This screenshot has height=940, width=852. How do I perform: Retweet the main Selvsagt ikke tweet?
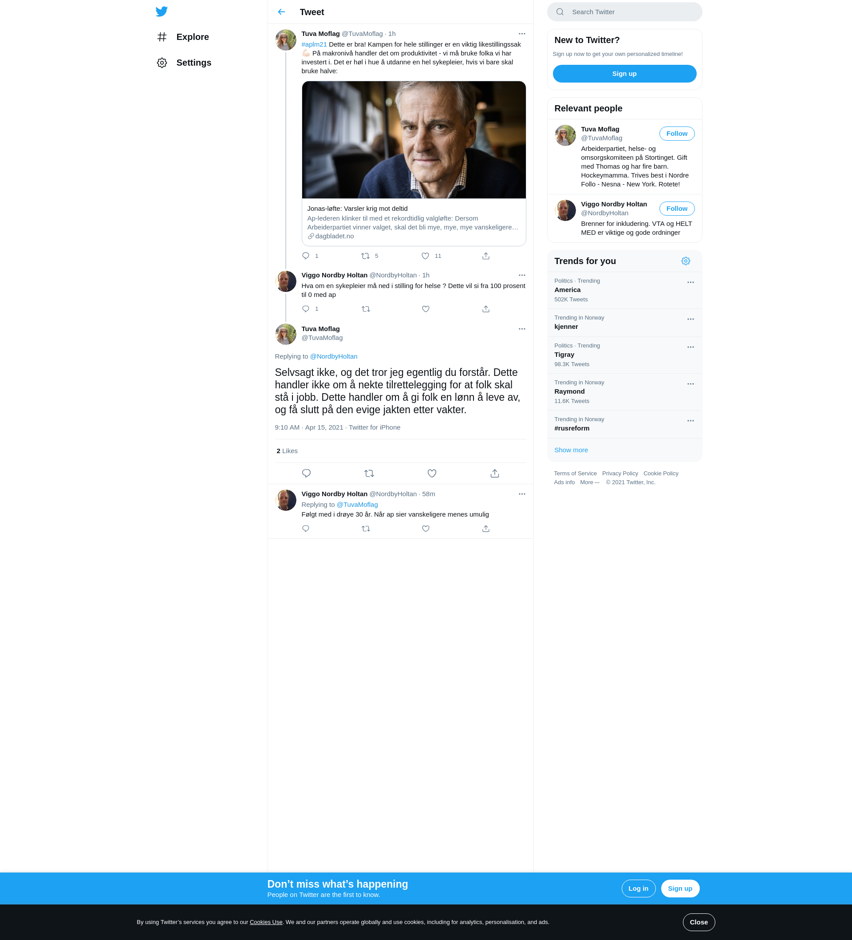pyautogui.click(x=369, y=473)
